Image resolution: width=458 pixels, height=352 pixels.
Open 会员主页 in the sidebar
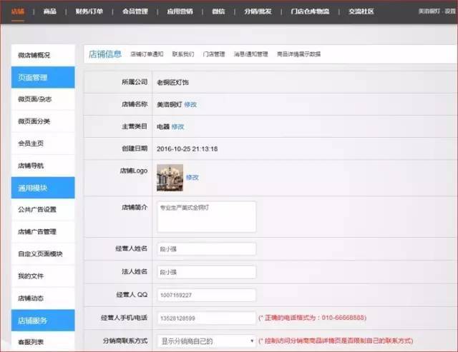tap(43, 144)
